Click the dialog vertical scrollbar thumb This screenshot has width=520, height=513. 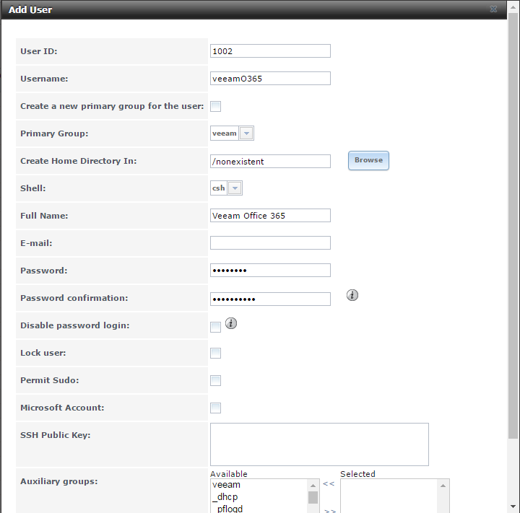coord(513,226)
